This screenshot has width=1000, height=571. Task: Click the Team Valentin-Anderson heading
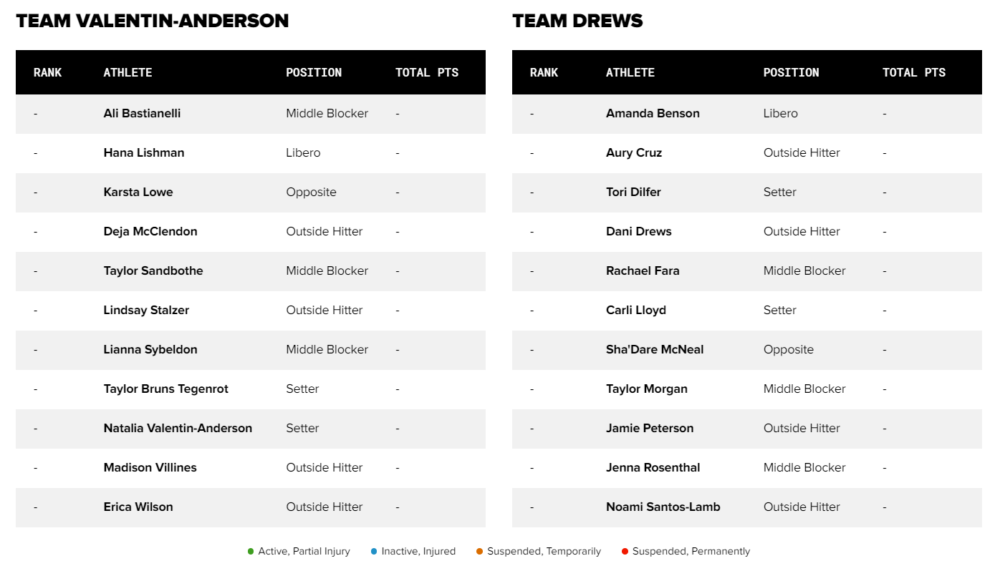pos(153,21)
